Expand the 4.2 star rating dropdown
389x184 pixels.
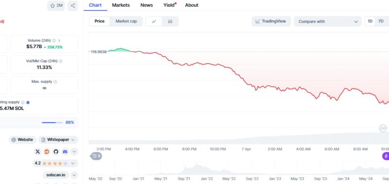coord(55,163)
